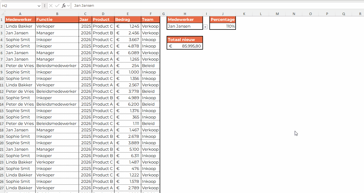
Task: Select the Bedrag column header E
Action: pos(128,14)
